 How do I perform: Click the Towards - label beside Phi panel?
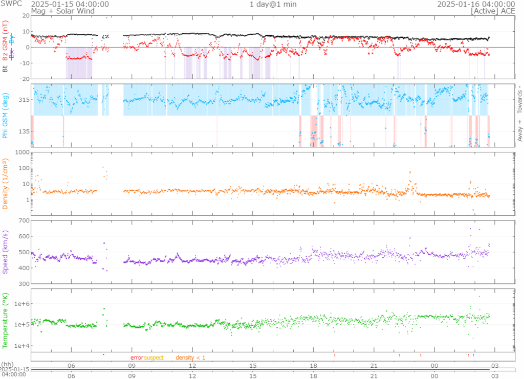tap(520, 99)
